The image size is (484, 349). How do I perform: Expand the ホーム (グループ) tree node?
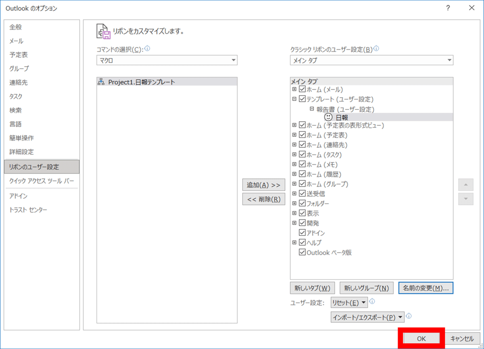point(294,184)
